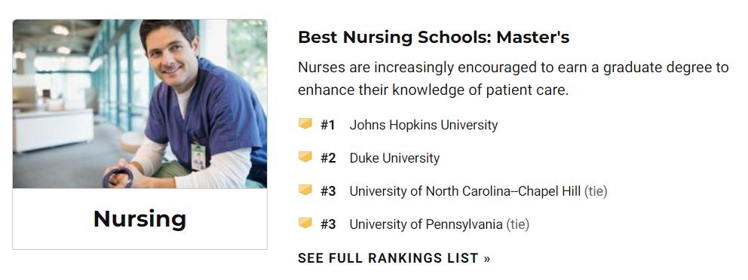Click the (tie) label after University of Pennsylvania
748x280 pixels.
coord(517,224)
